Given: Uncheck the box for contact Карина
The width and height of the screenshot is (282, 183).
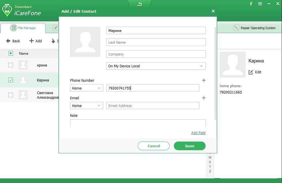Looking at the screenshot, I should (11, 80).
